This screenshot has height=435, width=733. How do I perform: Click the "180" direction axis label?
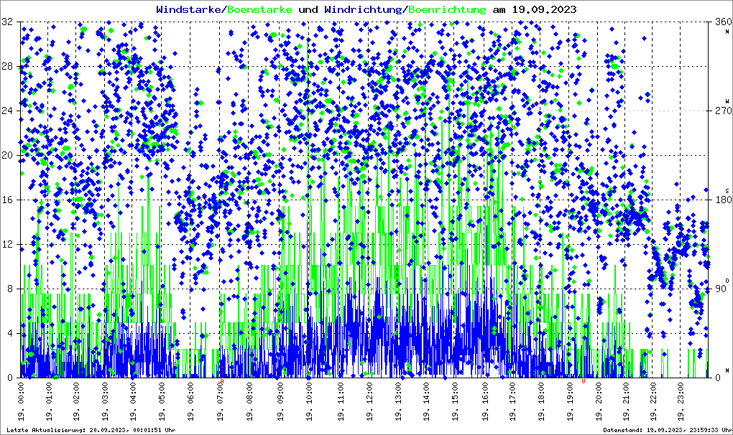[723, 200]
